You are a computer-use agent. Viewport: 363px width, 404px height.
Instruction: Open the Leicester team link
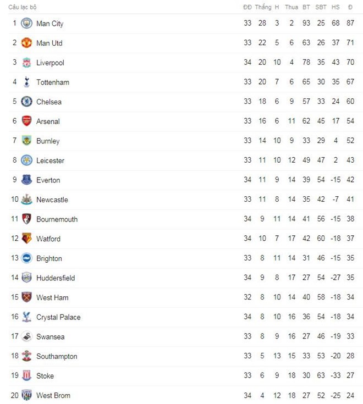[x=50, y=161]
